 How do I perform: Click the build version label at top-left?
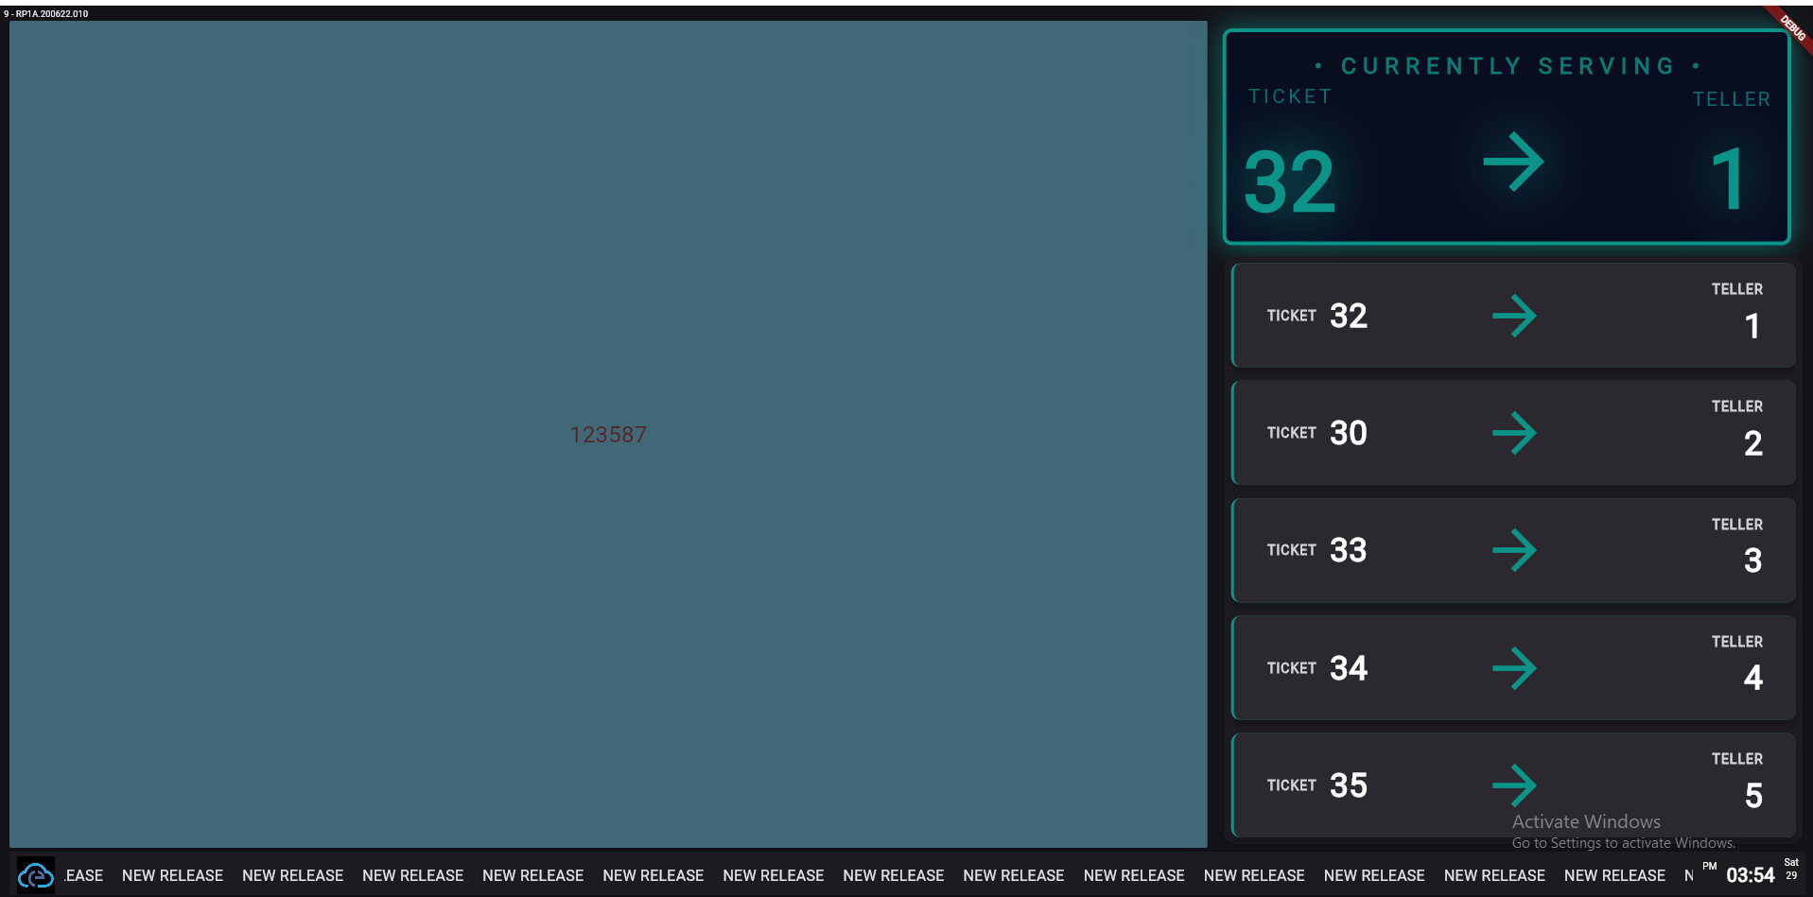(x=46, y=14)
